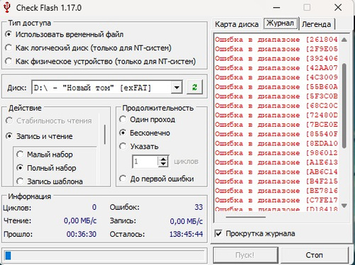Increase cycles count with up arrow

pos(163,159)
